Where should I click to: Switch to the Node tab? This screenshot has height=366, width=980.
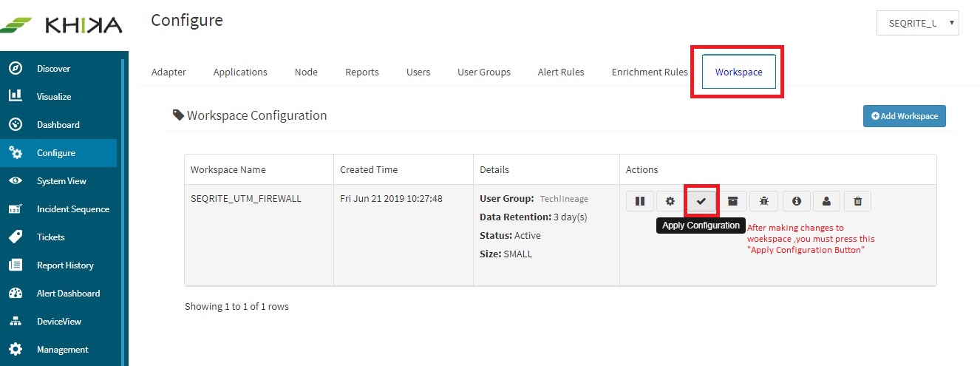click(306, 72)
